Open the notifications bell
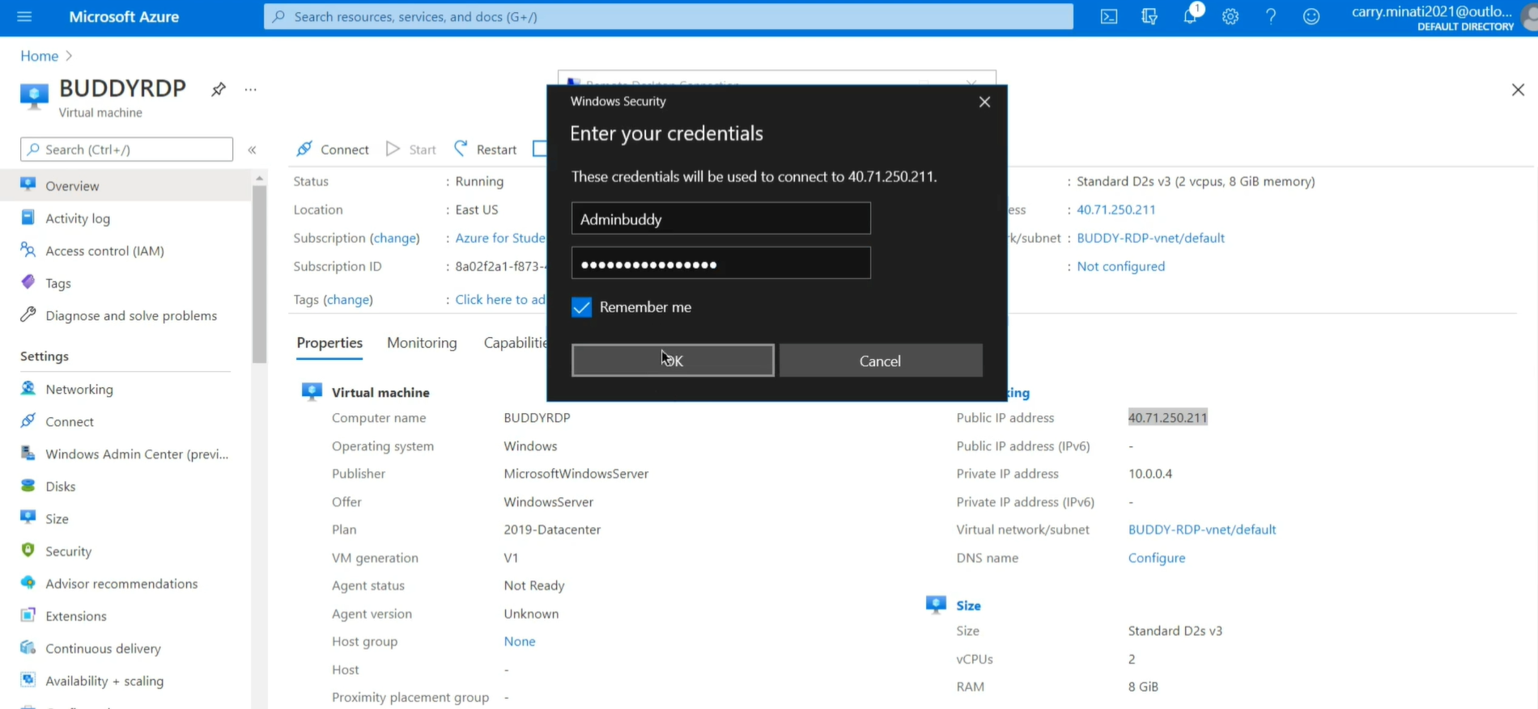The height and width of the screenshot is (709, 1538). [1191, 15]
